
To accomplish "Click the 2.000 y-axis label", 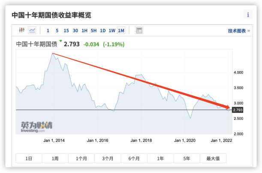I will [238, 134].
